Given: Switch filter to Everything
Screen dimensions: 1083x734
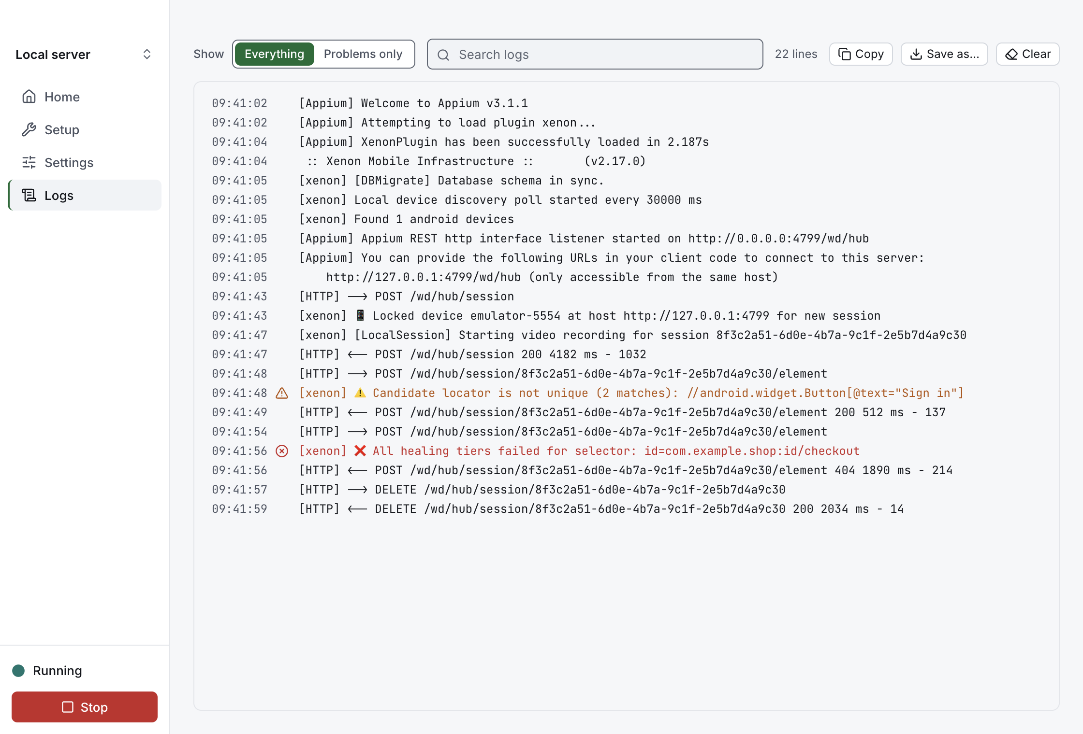Looking at the screenshot, I should (x=274, y=54).
